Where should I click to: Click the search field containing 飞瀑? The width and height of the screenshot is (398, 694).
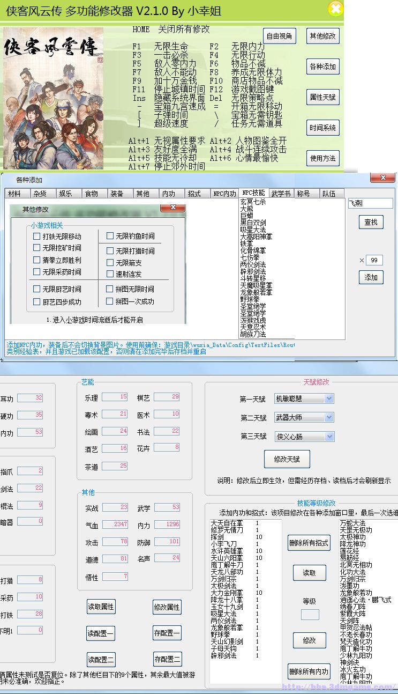(x=370, y=203)
